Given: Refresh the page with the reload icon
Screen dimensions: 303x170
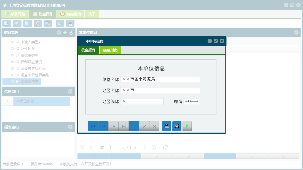Looking at the screenshot, I should 165,147.
